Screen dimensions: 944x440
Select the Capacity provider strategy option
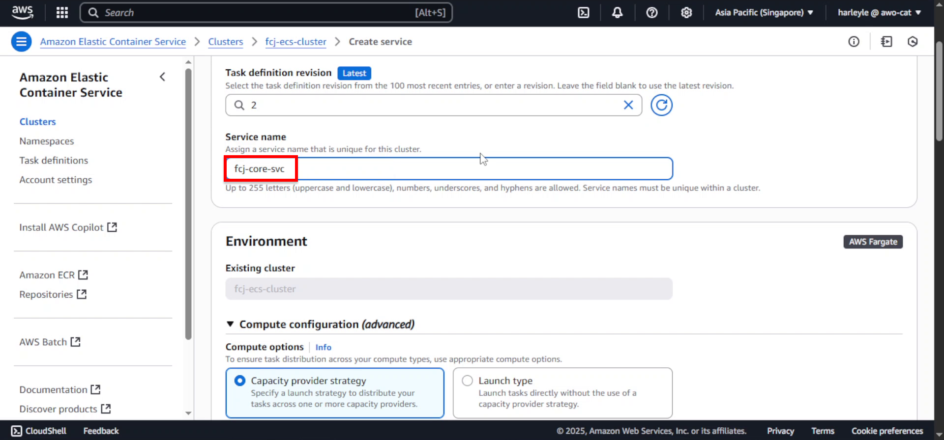click(x=335, y=393)
